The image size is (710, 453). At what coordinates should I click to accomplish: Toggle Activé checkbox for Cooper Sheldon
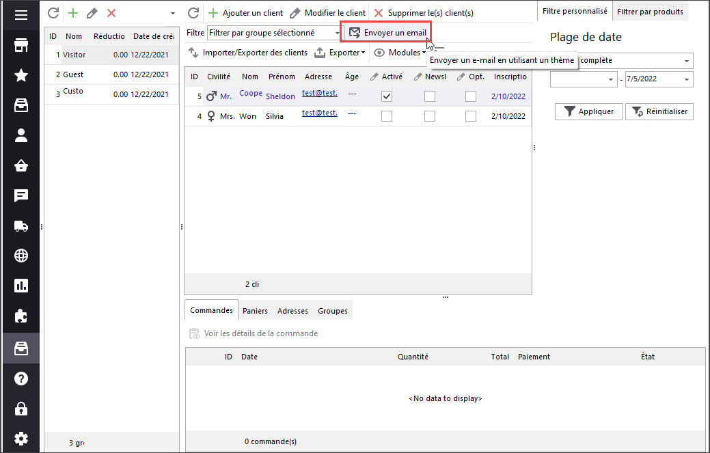point(387,96)
